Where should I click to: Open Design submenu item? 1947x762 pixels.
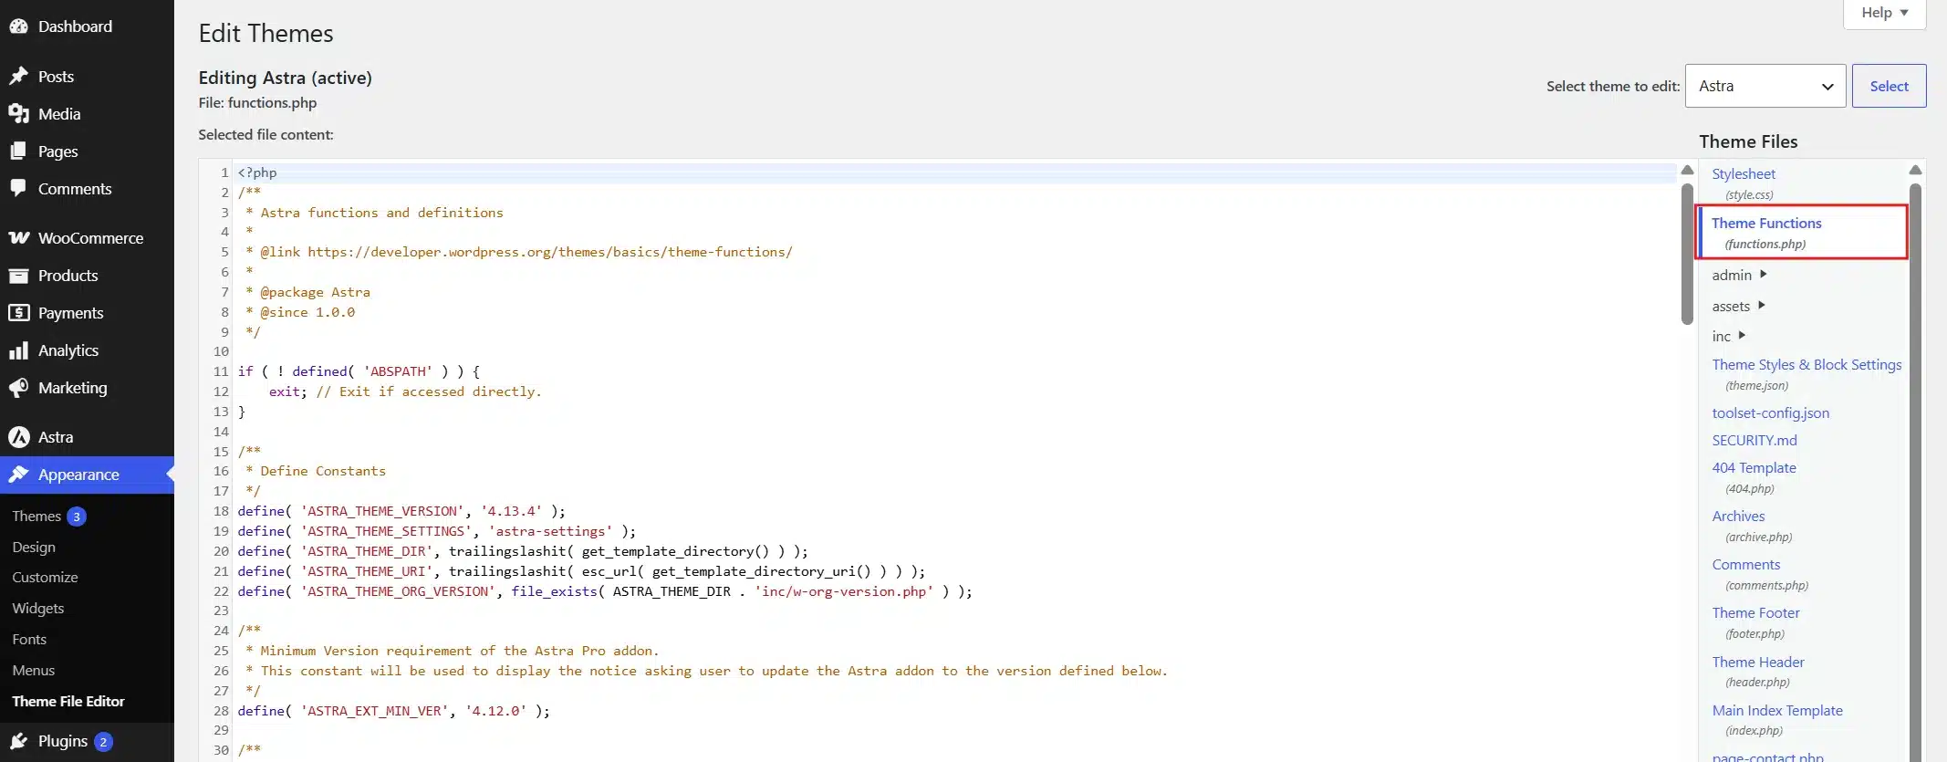34,547
